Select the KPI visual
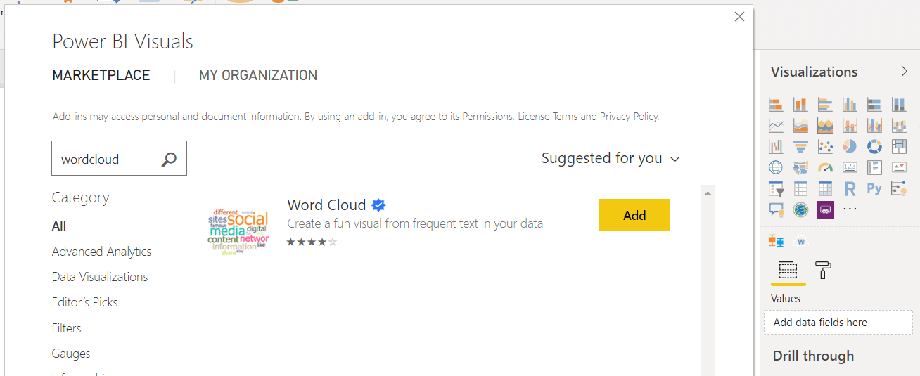 tap(899, 167)
